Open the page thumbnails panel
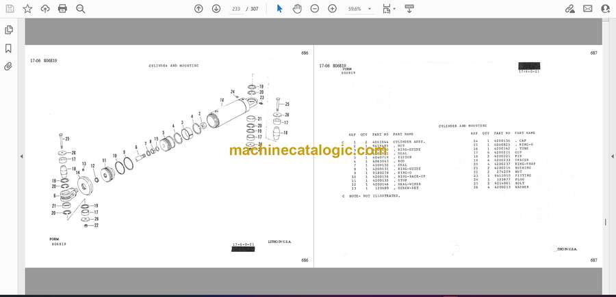This screenshot has height=297, width=616. [9, 30]
